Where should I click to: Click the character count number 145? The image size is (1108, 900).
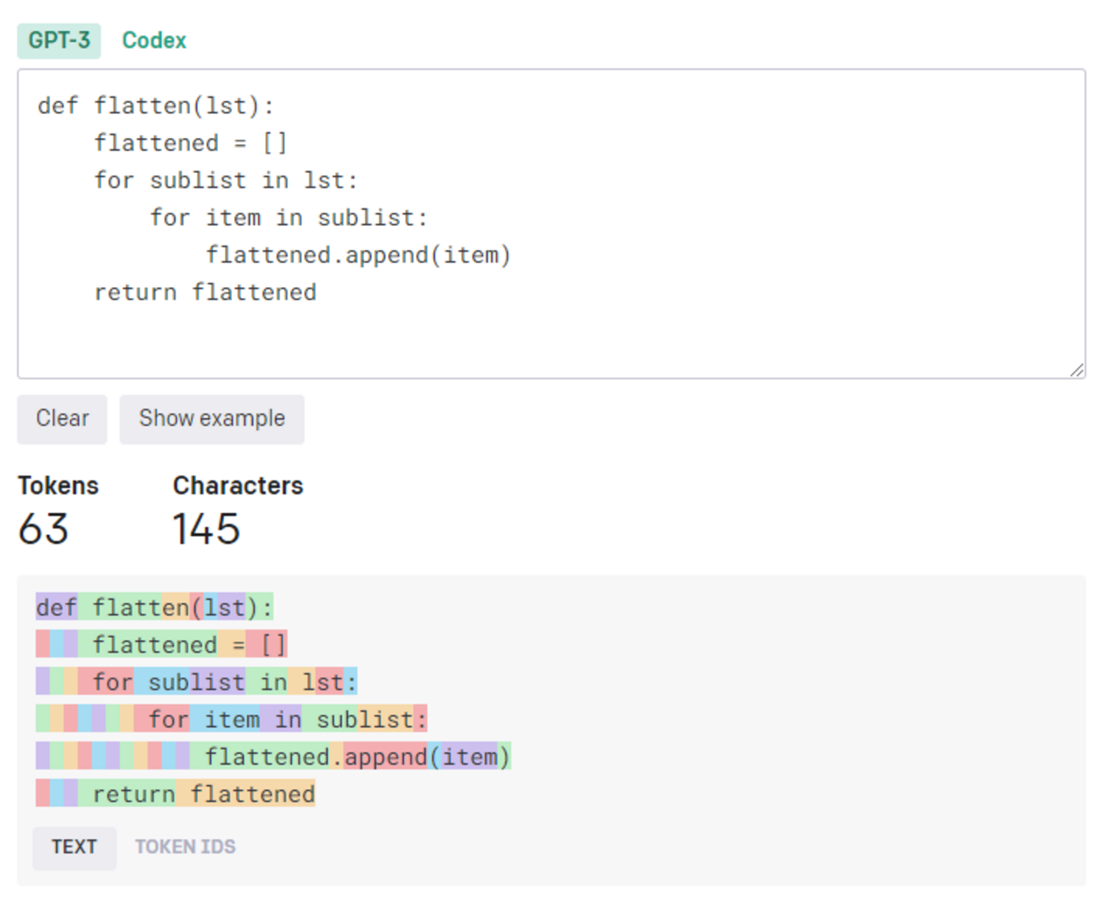coord(206,529)
